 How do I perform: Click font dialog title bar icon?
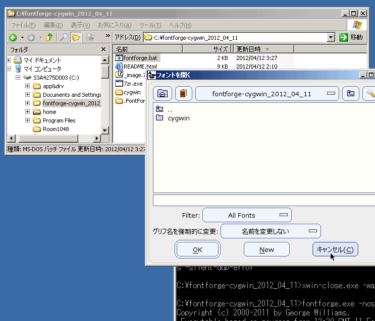tap(151, 75)
